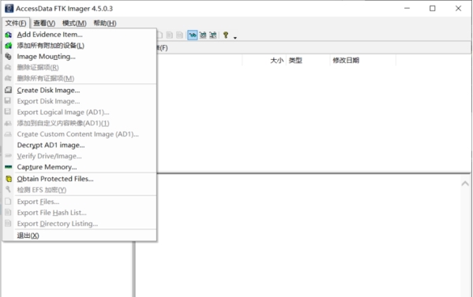Choose Obtain Protected Files option
Viewport: 473px width, 297px height.
click(x=79, y=179)
